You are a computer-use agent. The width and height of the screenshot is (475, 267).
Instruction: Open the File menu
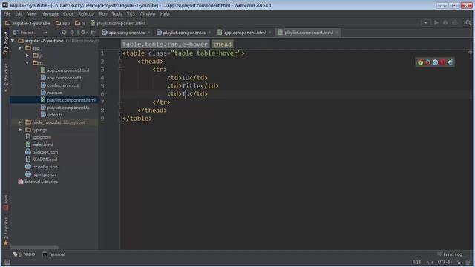(7, 14)
